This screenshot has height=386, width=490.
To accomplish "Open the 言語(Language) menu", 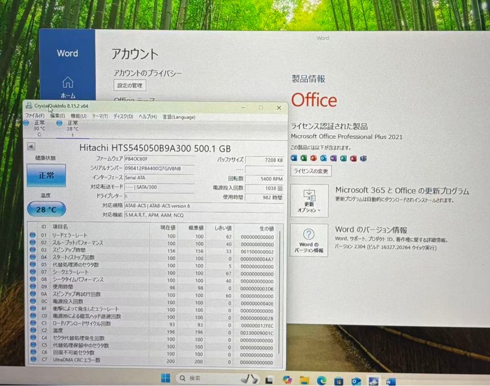I will tap(179, 117).
